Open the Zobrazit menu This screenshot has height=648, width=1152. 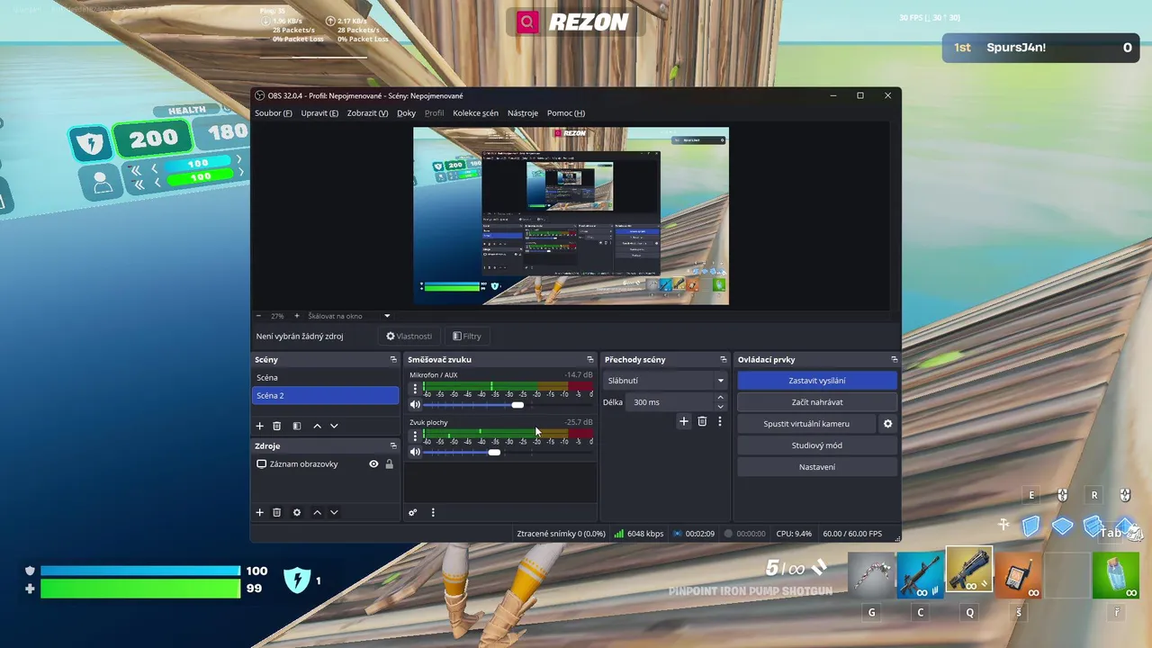367,113
